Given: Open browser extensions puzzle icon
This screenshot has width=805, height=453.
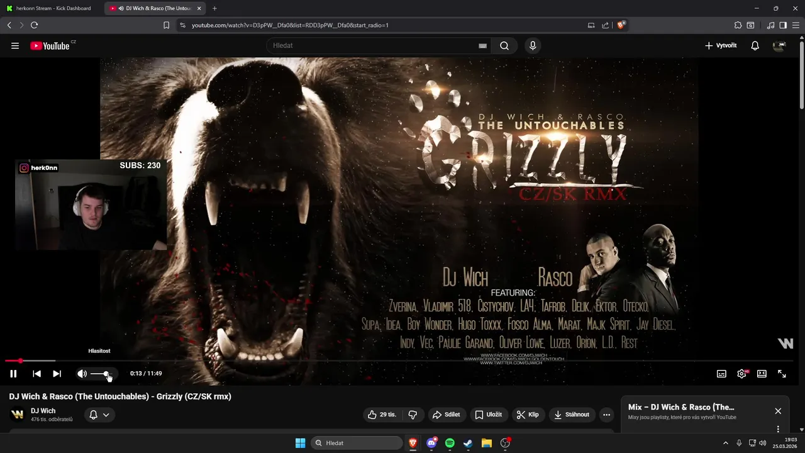Looking at the screenshot, I should click(x=738, y=25).
